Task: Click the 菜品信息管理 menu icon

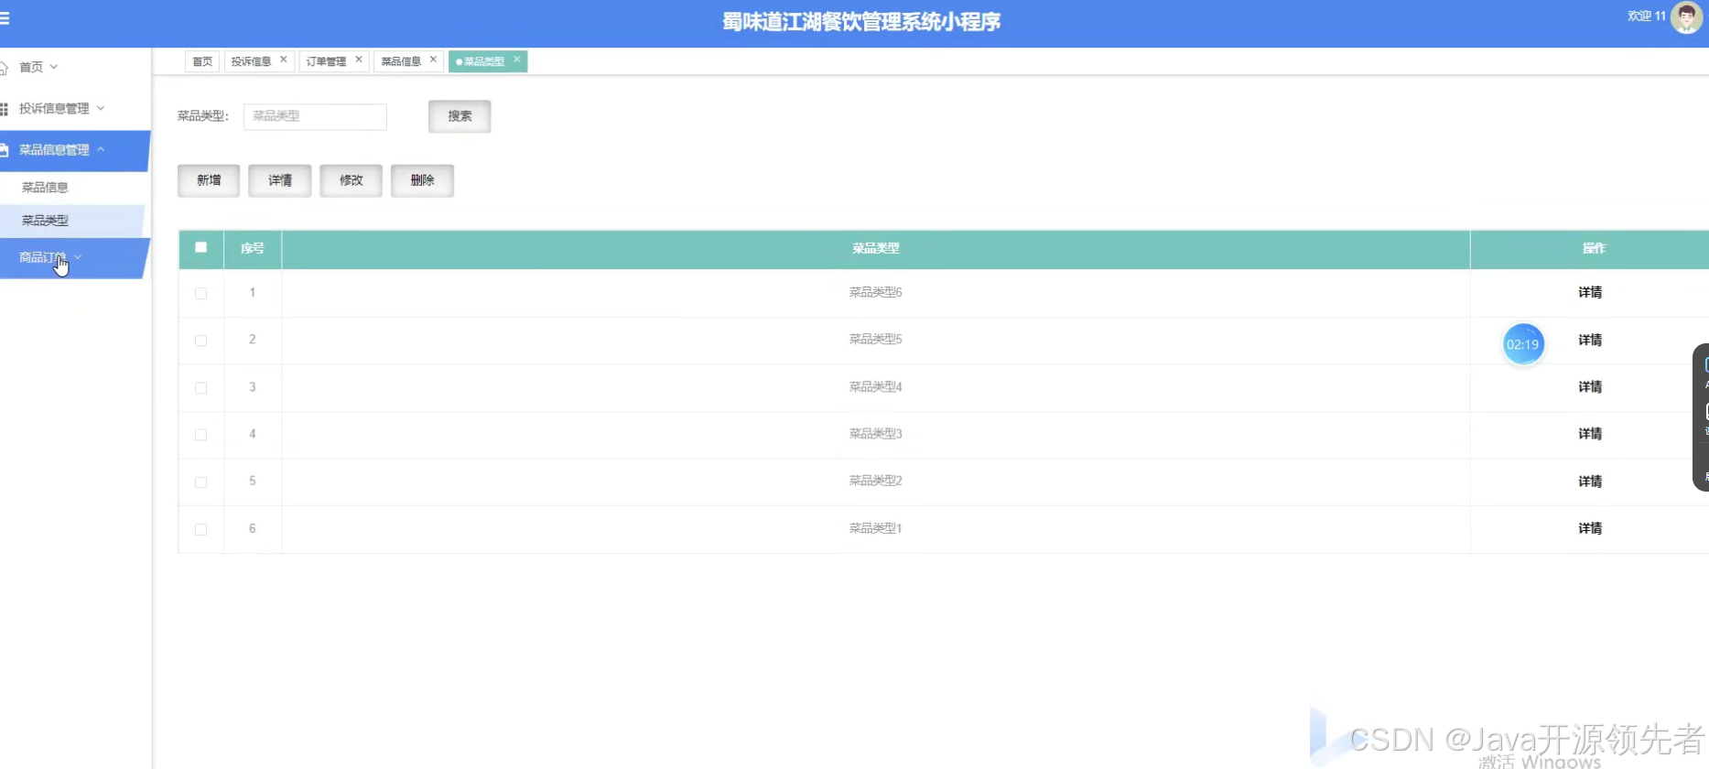Action: point(4,150)
